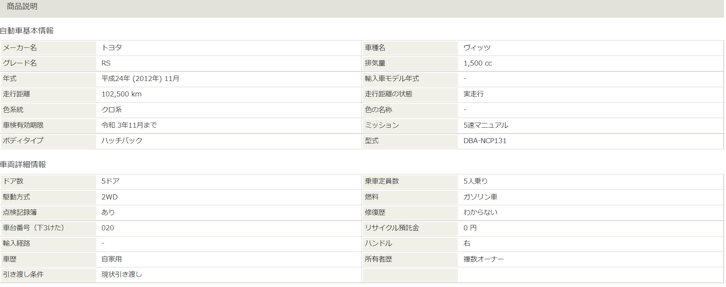
Task: Click the 5人乗り seating capacity value
Action: click(475, 181)
